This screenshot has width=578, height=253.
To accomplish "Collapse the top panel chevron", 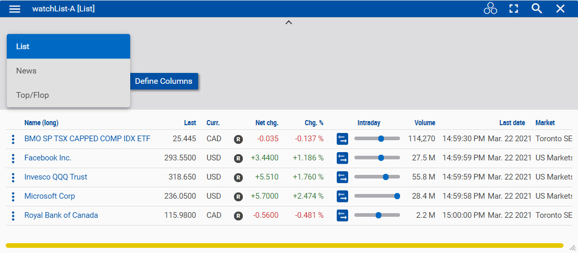I will point(288,22).
